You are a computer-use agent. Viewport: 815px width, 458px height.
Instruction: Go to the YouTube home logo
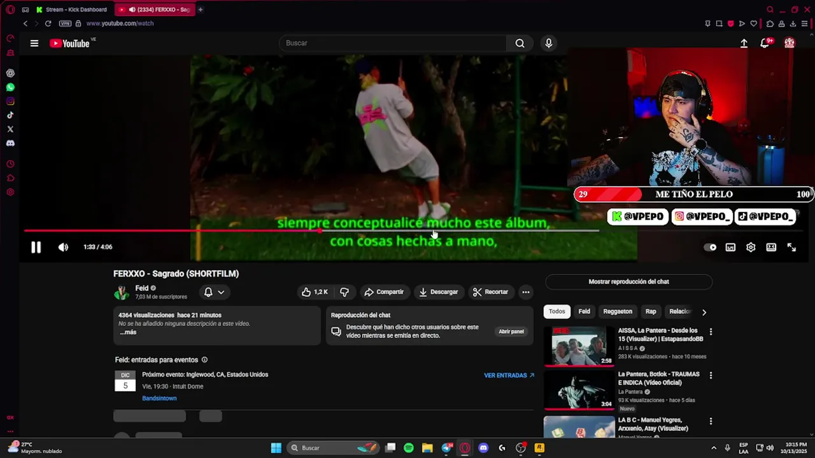coord(69,43)
